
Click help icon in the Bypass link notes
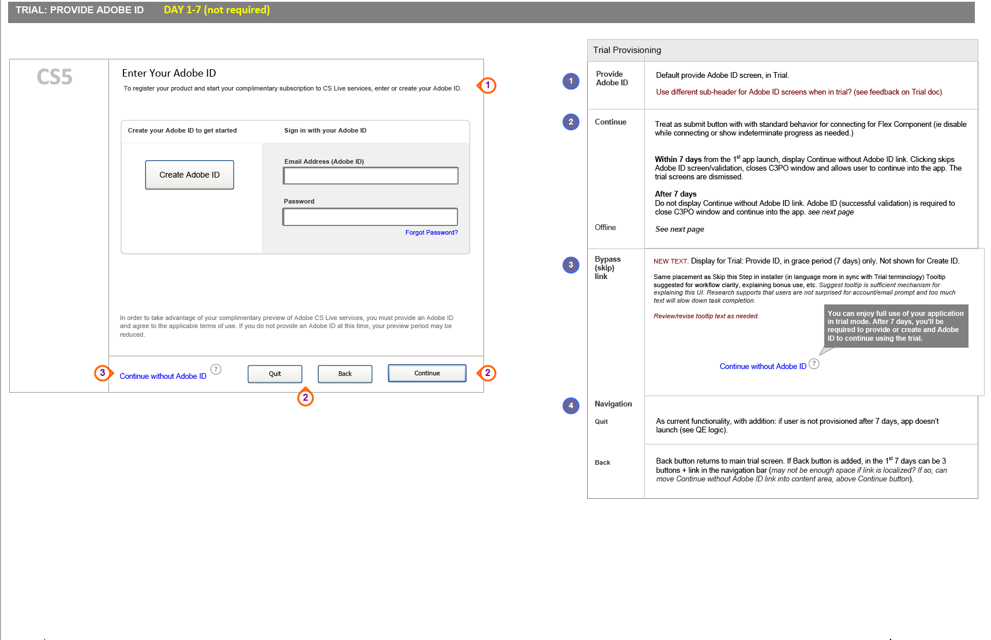pyautogui.click(x=814, y=364)
